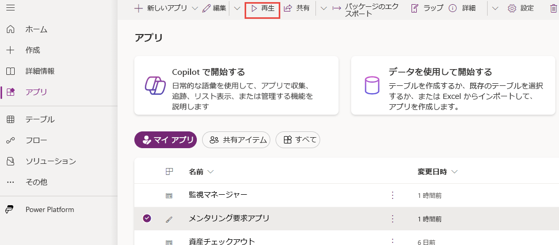Open the 監視マネージャー app
559x245 pixels.
218,195
